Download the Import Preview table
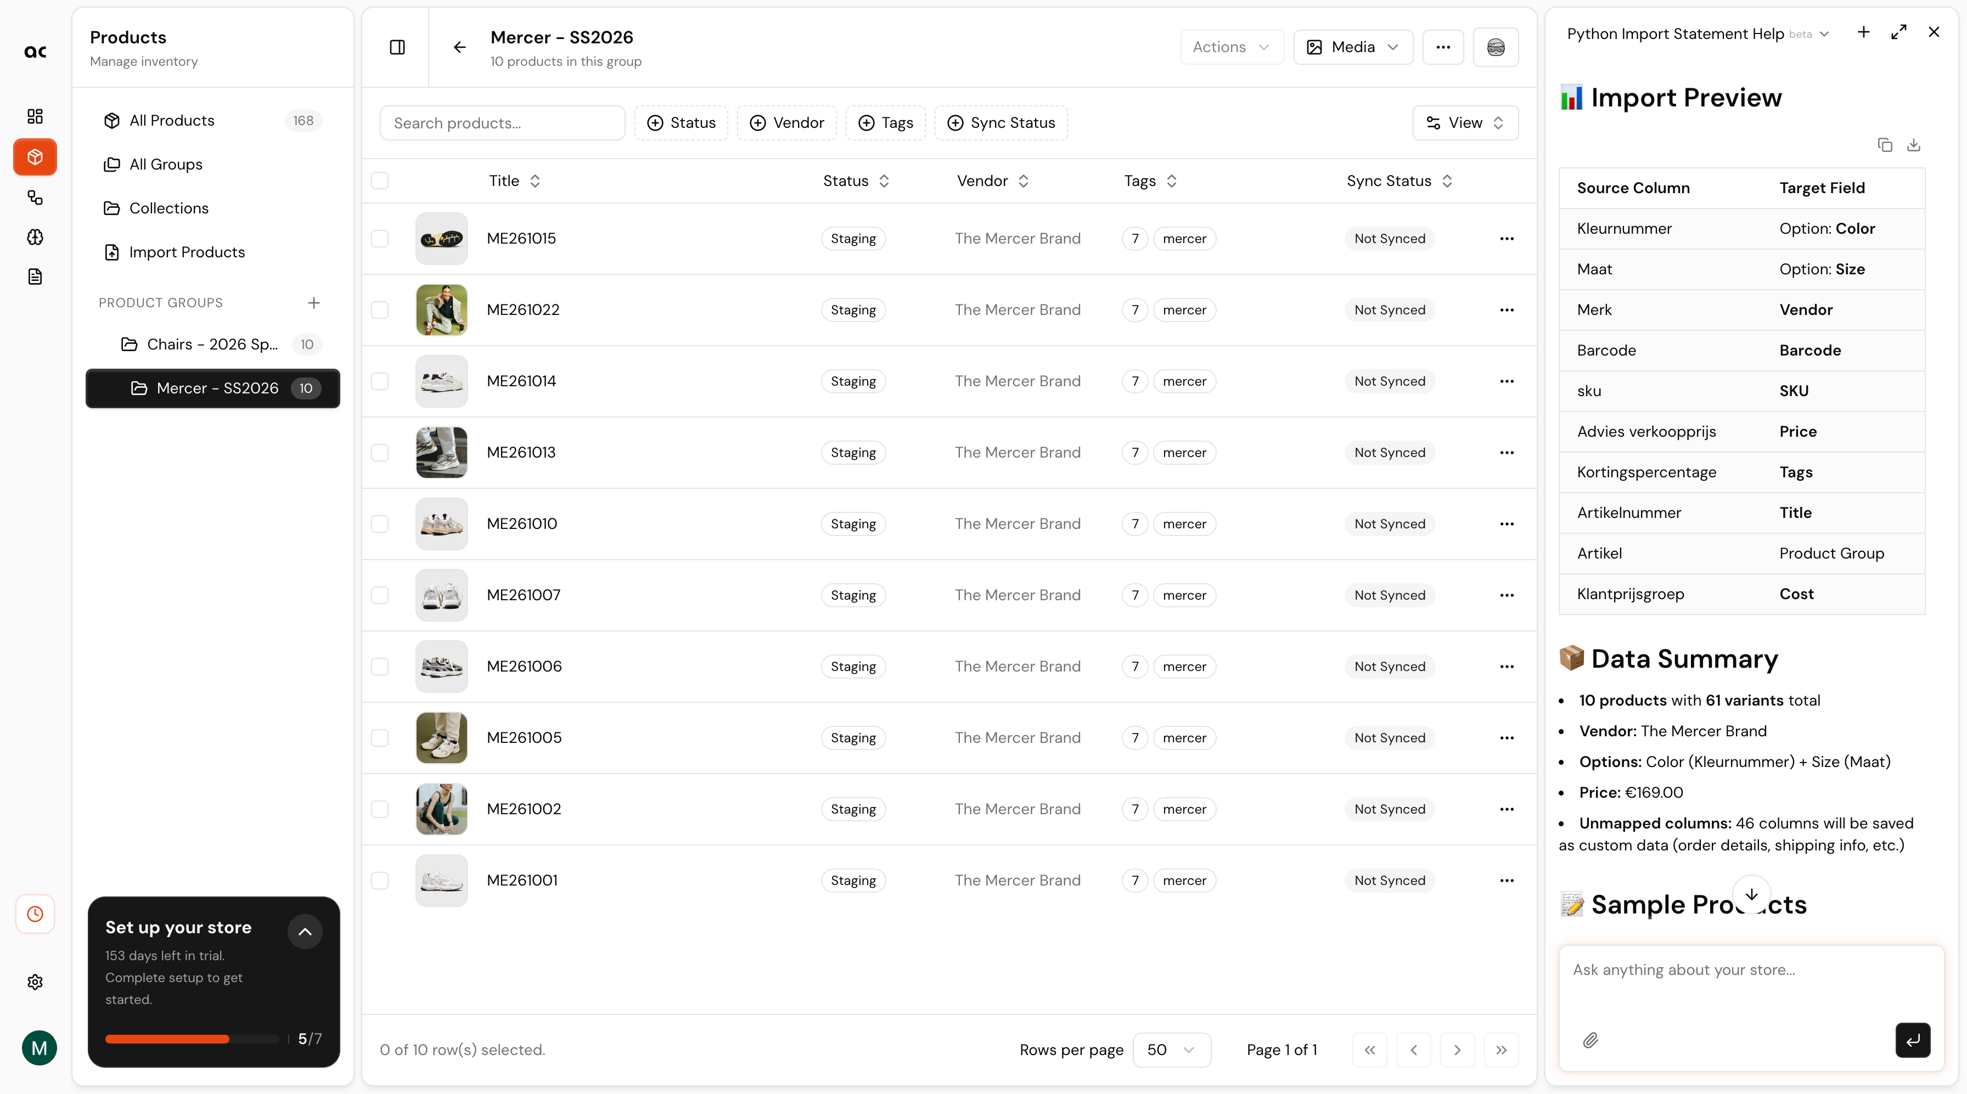The image size is (1967, 1094). click(1914, 145)
